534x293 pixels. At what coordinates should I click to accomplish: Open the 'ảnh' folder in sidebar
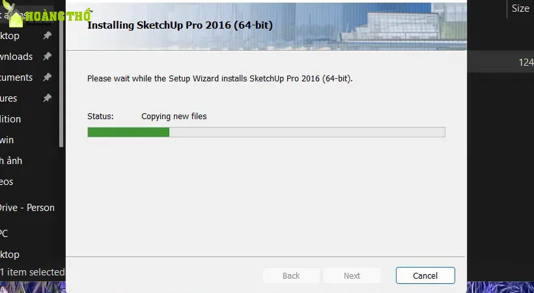tap(12, 161)
